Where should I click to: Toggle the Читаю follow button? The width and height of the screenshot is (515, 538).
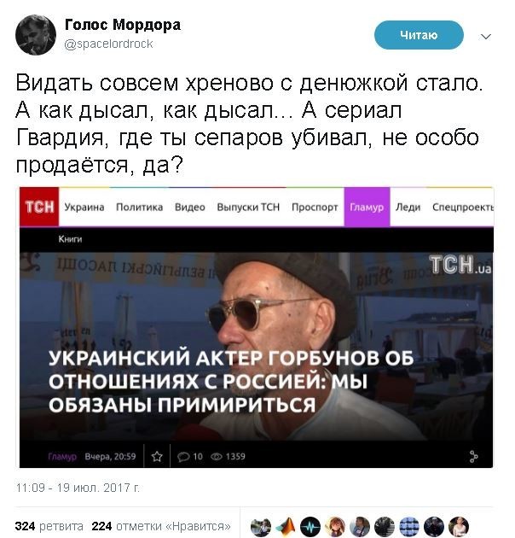tap(419, 35)
